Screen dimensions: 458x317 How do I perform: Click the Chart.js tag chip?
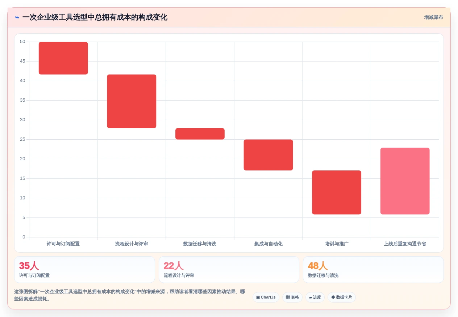(x=266, y=297)
